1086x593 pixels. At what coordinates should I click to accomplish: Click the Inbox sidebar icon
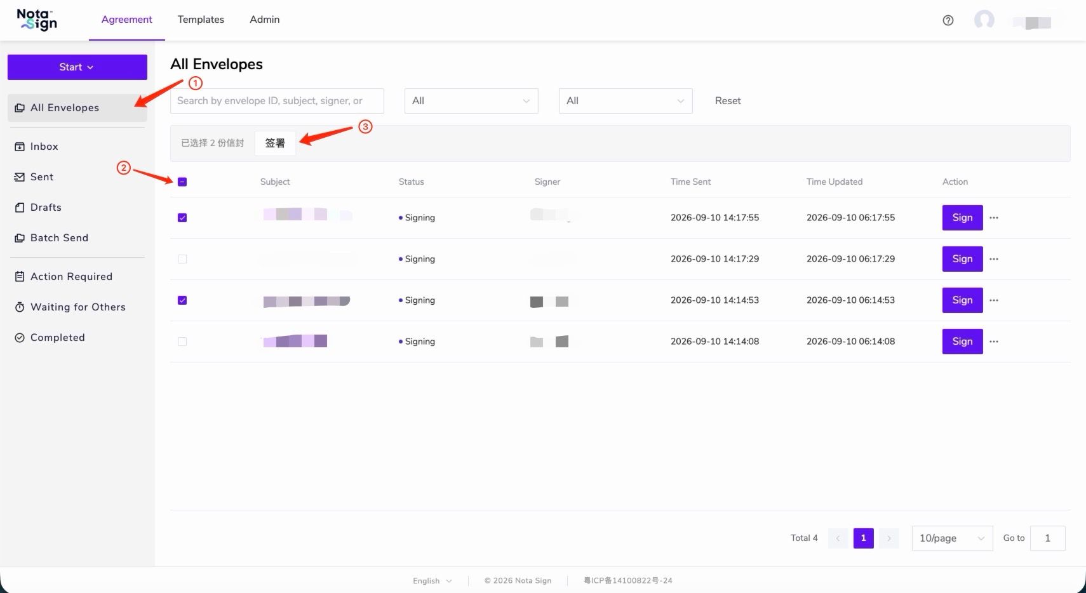pos(20,147)
